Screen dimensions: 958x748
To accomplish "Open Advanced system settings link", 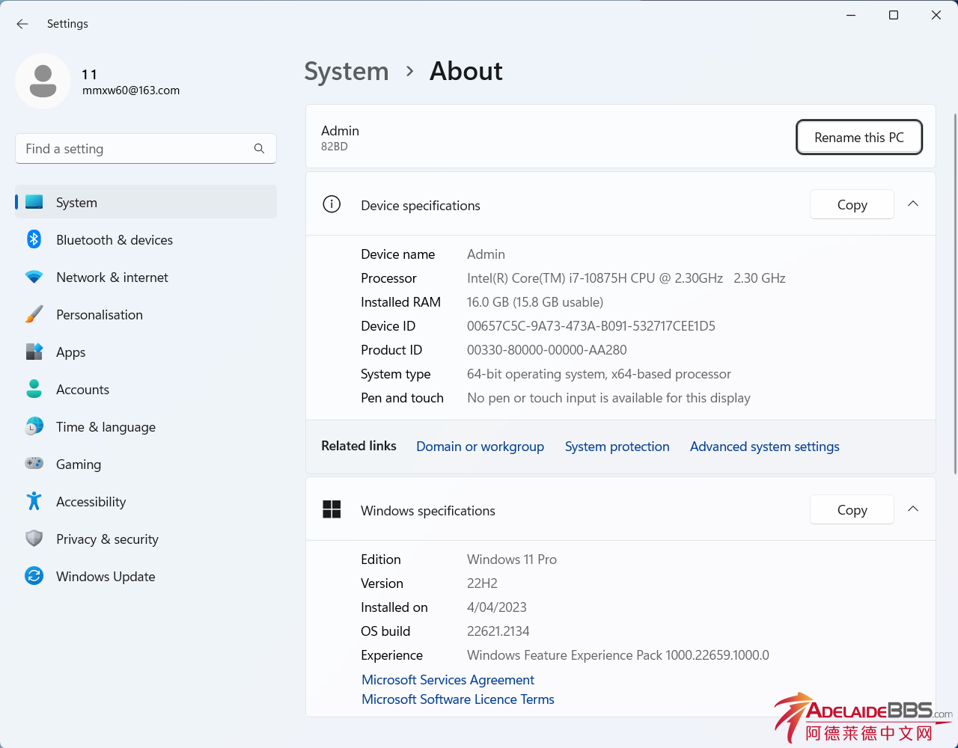I will point(764,446).
